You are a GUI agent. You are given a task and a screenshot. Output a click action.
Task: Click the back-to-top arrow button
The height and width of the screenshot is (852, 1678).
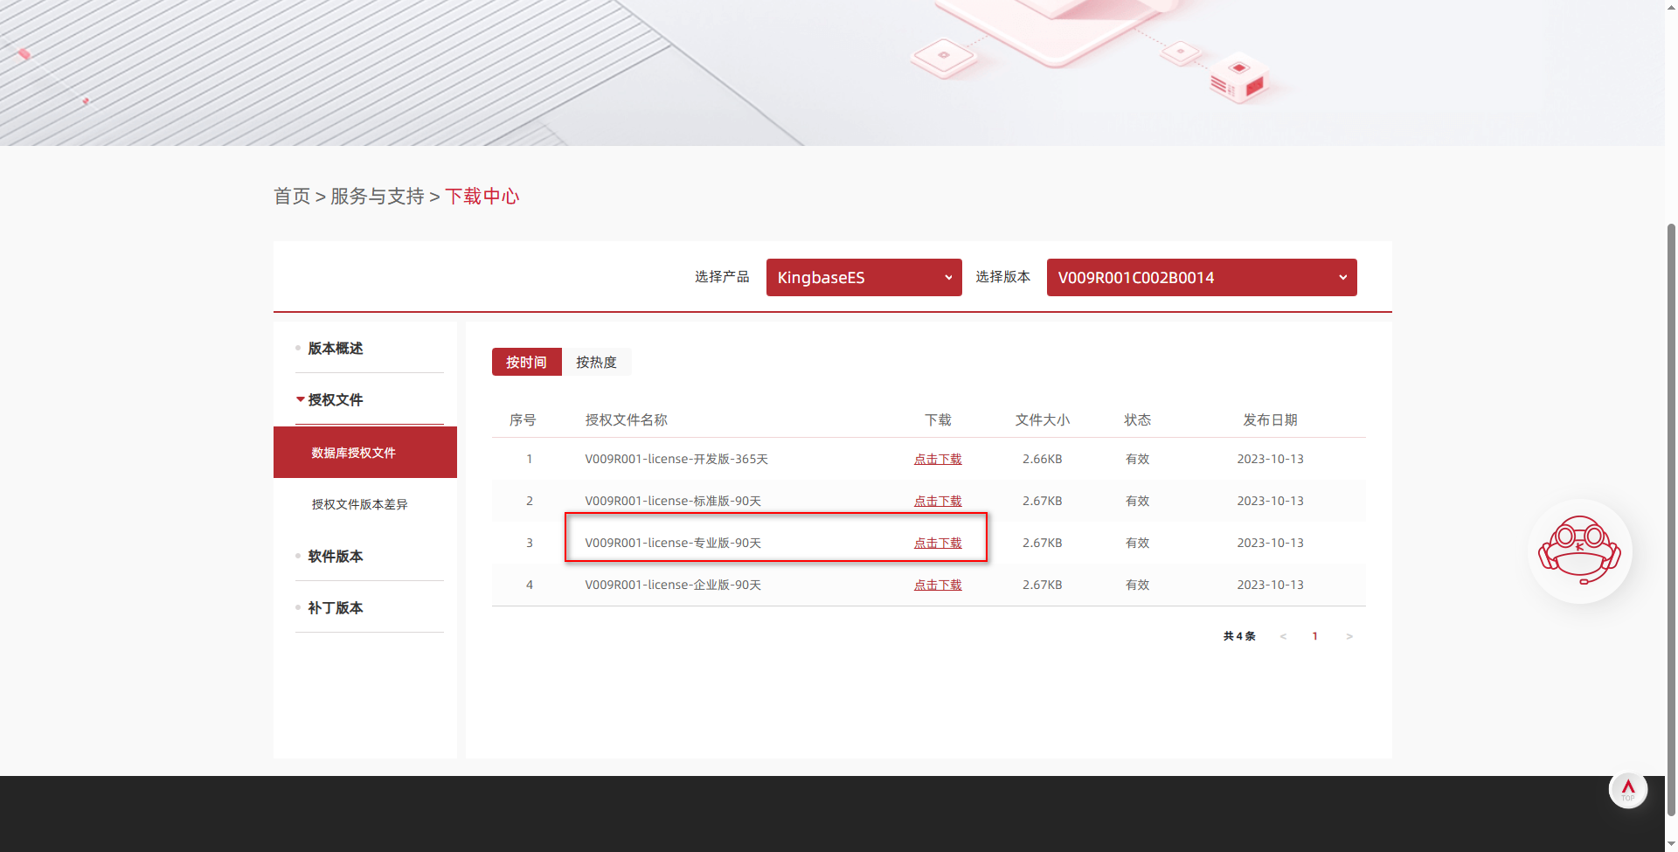click(1627, 788)
